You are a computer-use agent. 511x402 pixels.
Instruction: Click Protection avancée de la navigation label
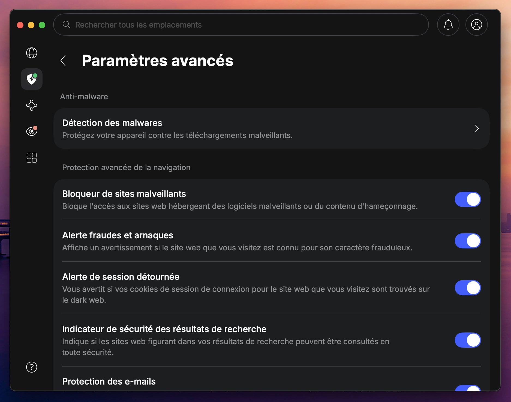(126, 167)
